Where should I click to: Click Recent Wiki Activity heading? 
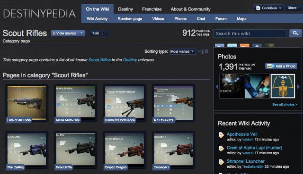(244, 123)
